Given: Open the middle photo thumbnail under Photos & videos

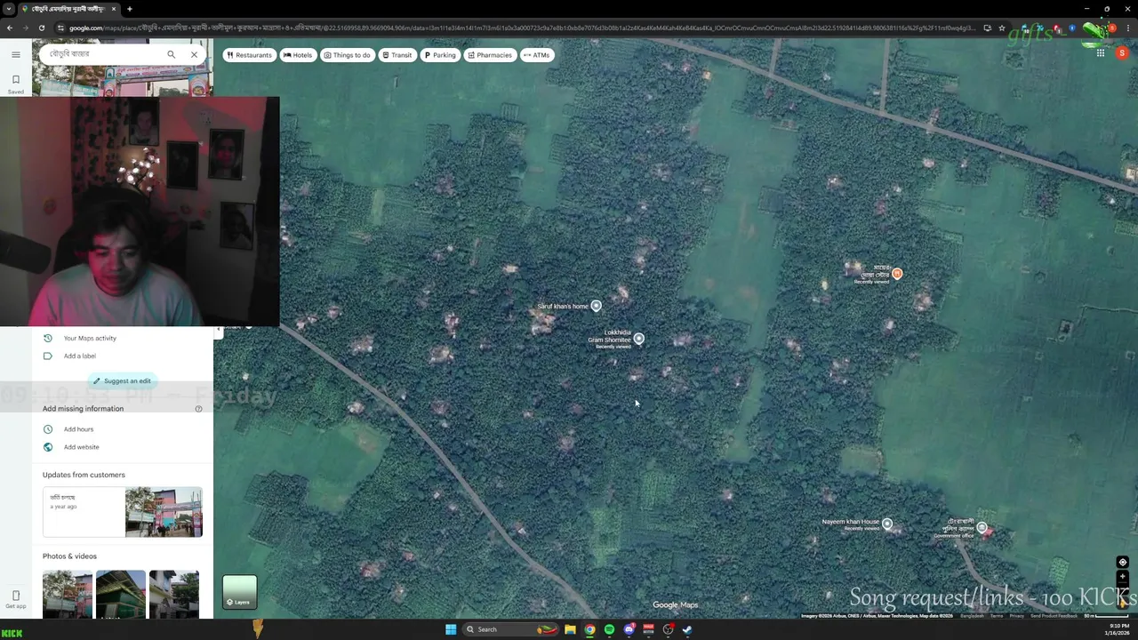Looking at the screenshot, I should (x=121, y=594).
